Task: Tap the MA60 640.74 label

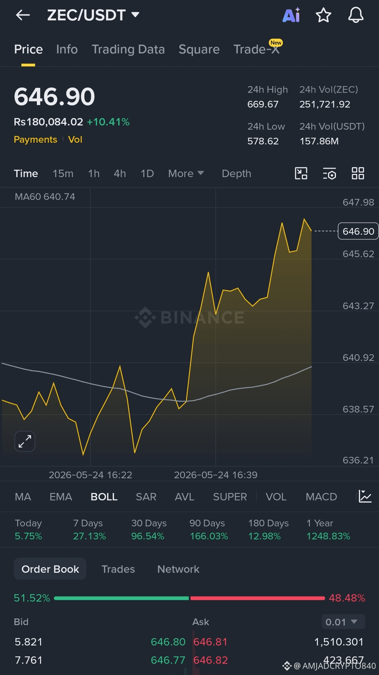Action: [x=45, y=197]
